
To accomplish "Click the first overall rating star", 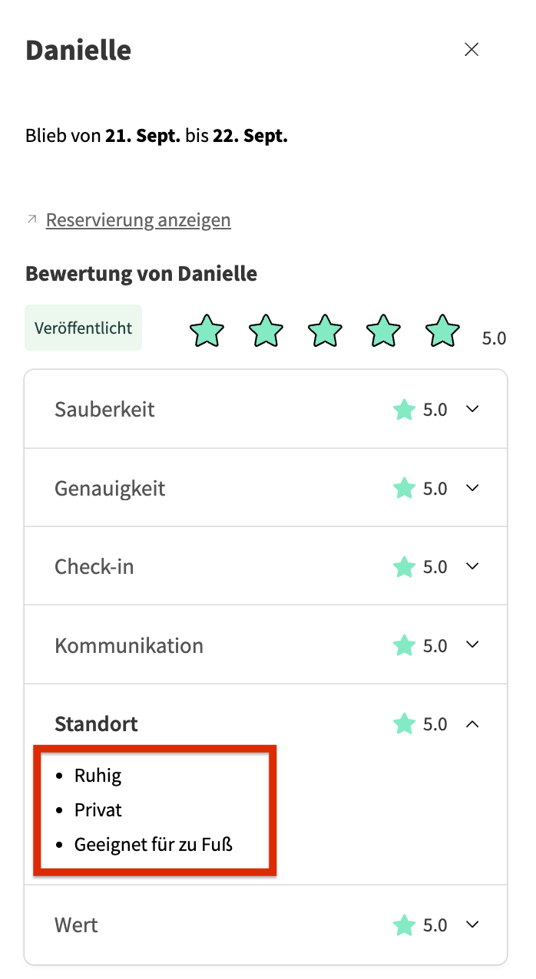I will tap(207, 331).
